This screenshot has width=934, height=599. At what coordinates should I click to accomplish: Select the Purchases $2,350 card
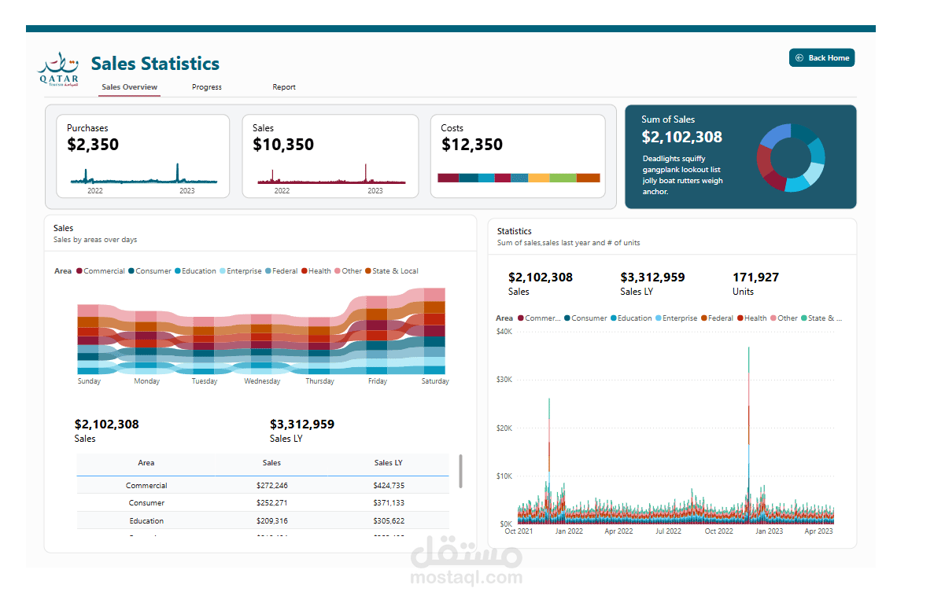[143, 156]
